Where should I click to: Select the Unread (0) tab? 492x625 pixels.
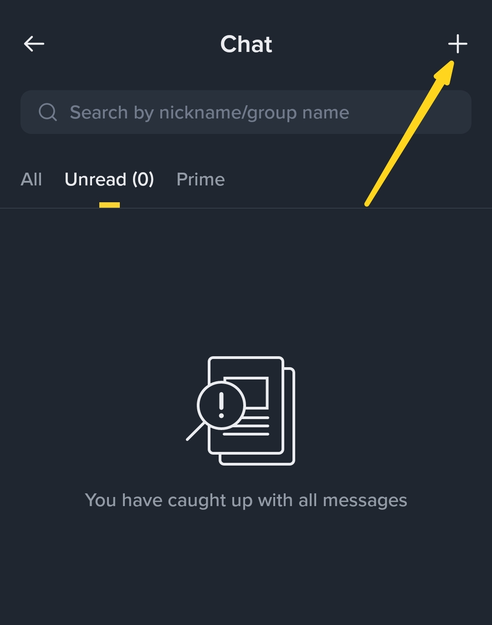click(x=109, y=179)
